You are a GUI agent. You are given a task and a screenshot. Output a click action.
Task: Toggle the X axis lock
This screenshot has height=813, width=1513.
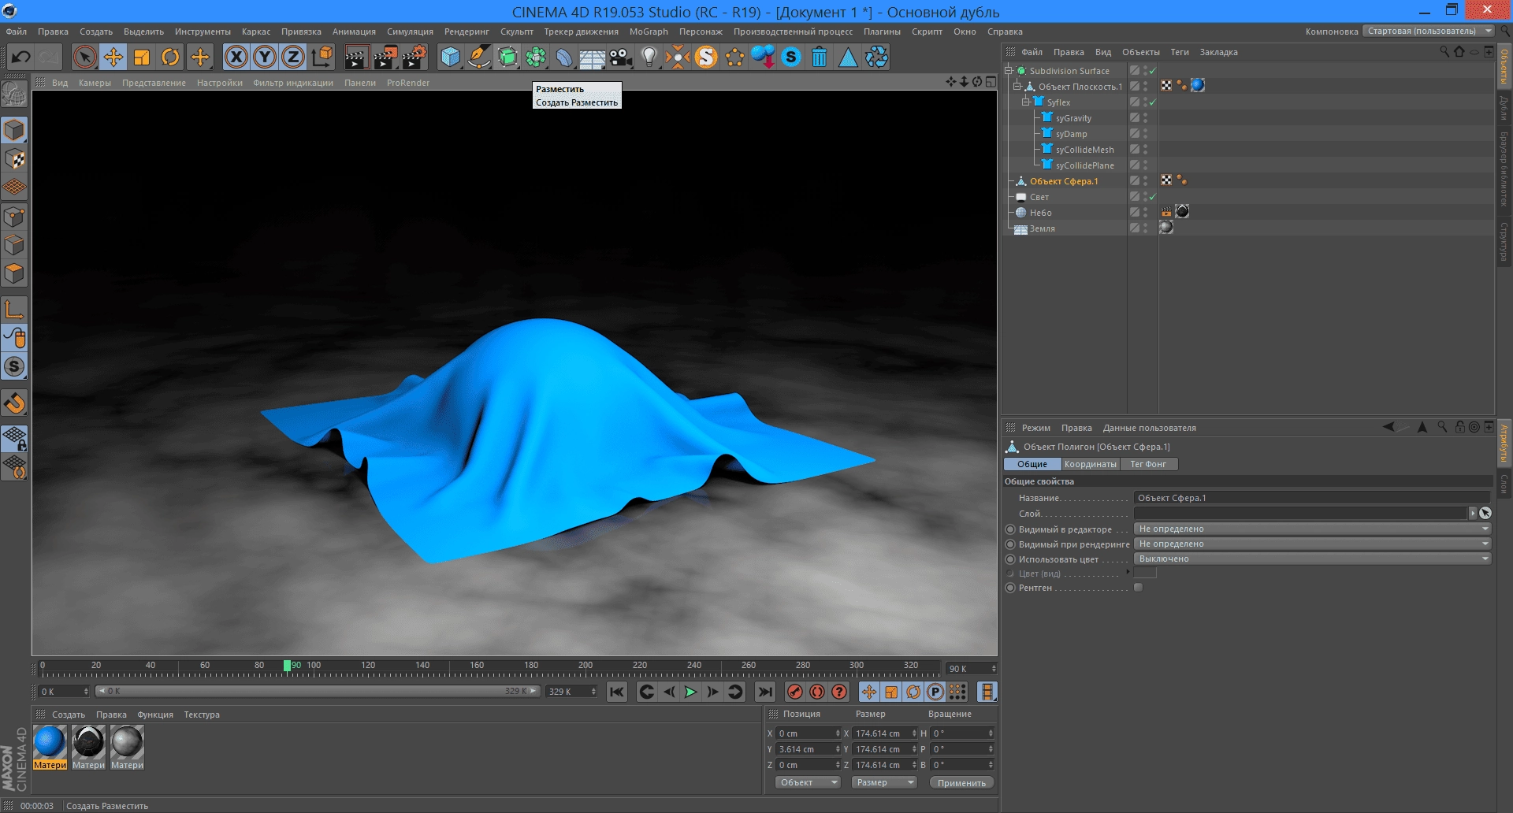[x=236, y=57]
